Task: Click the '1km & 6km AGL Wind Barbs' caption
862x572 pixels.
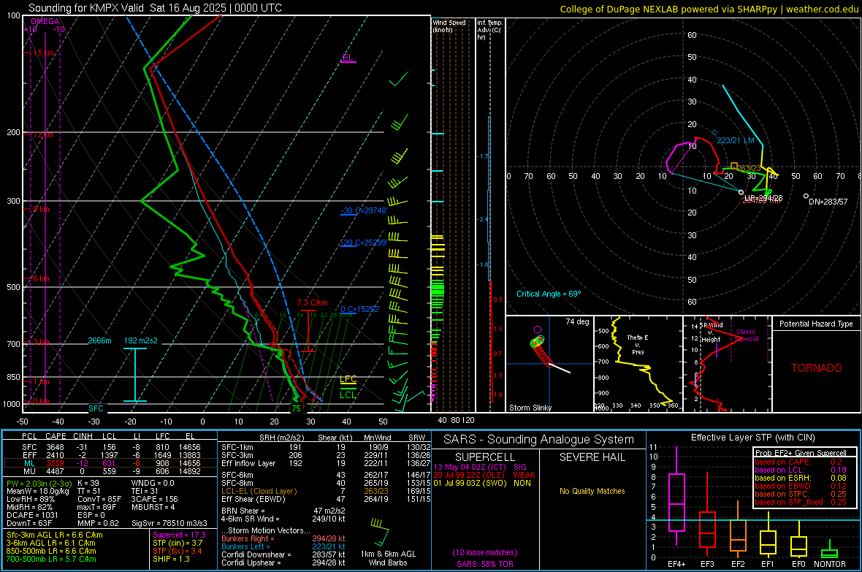Action: coord(388,558)
